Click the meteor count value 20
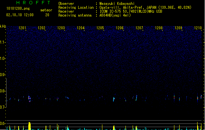205x130 pixels. pos(47,15)
